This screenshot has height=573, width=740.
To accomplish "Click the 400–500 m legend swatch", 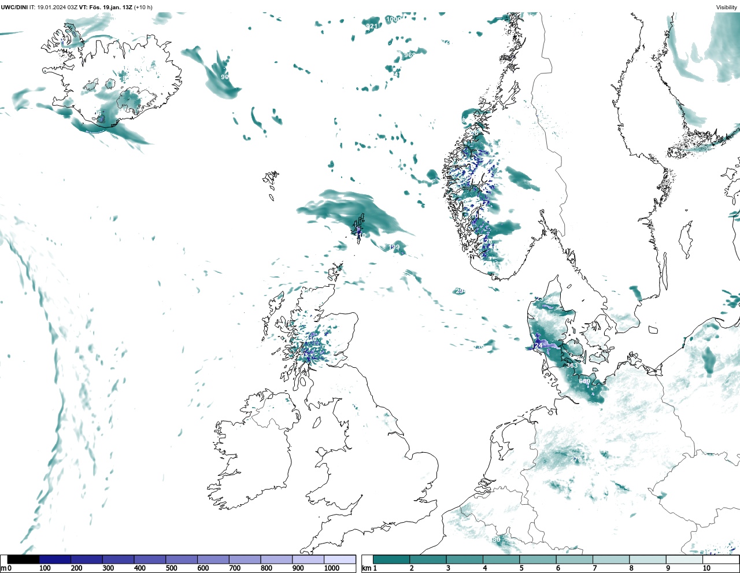I will tap(150, 559).
